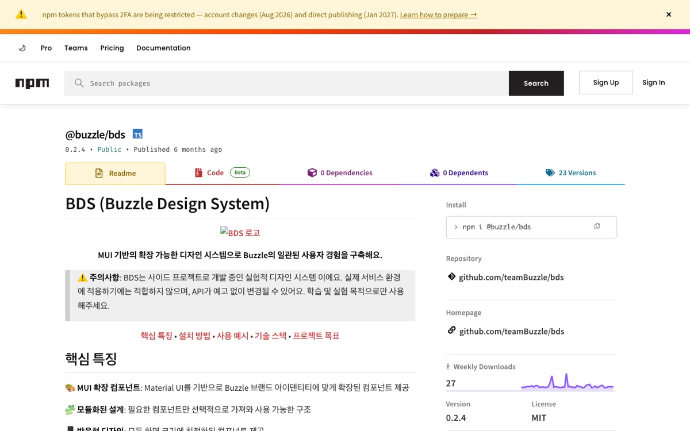
Task: Select the Readme tab
Action: (x=115, y=173)
